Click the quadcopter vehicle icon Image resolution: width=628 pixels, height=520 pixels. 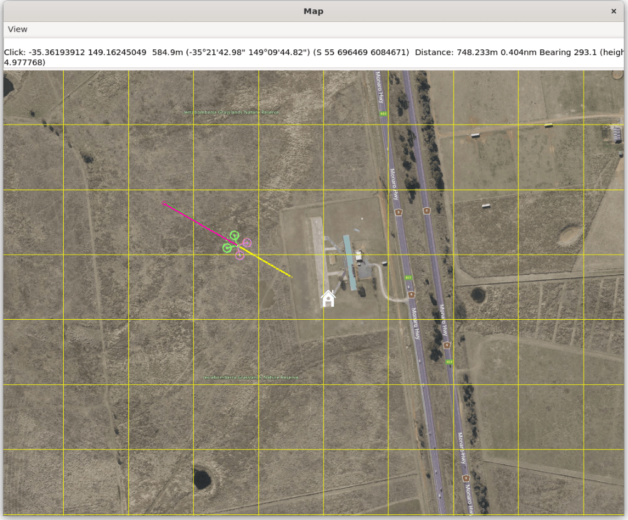coord(237,245)
